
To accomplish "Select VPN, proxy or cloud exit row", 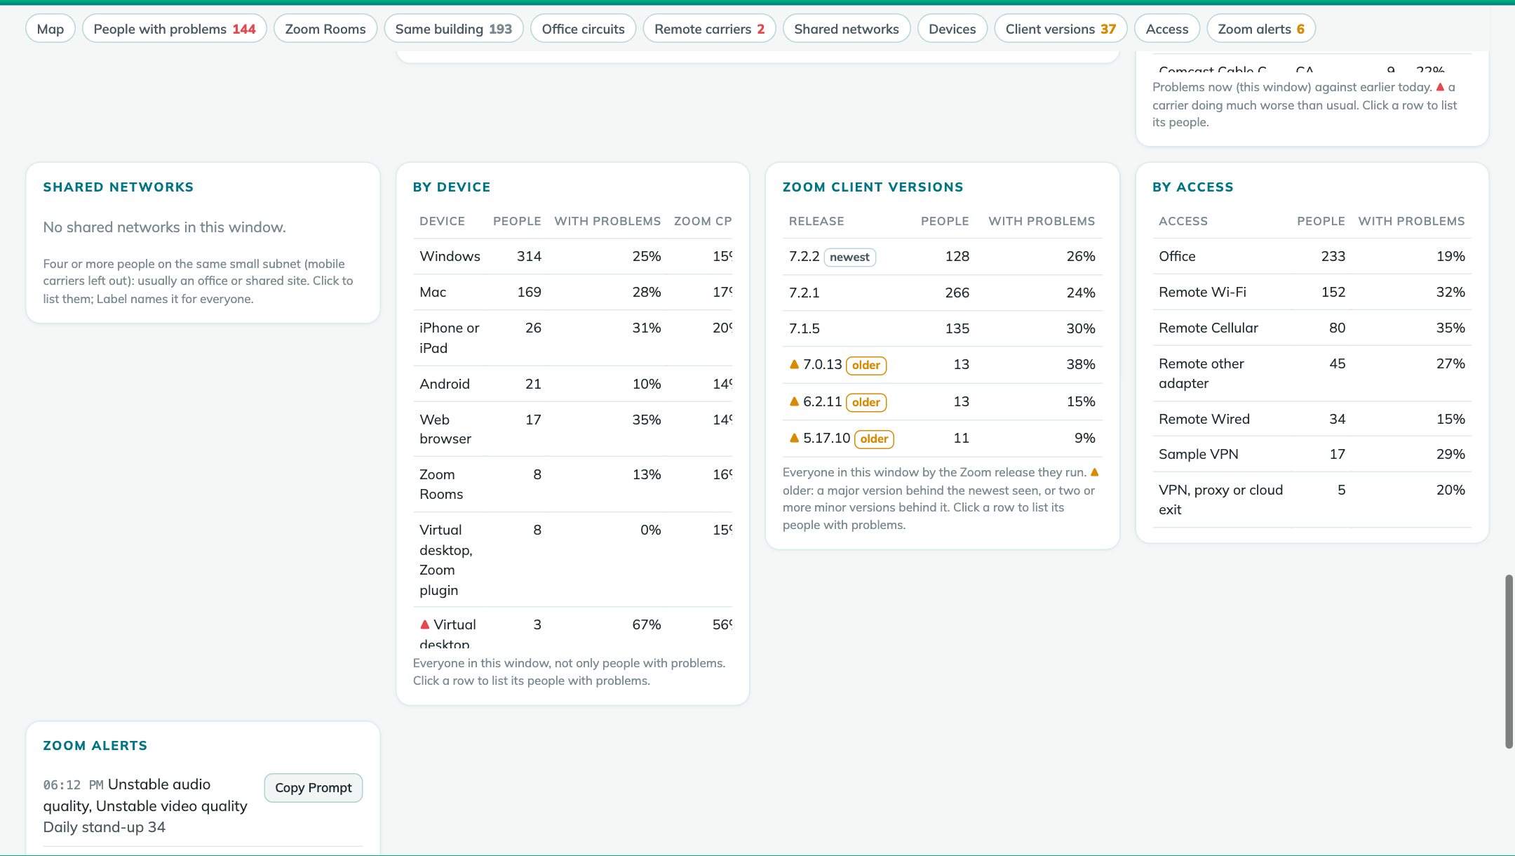I will pos(1312,500).
